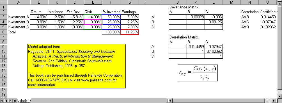Select column E header

(93, 2)
